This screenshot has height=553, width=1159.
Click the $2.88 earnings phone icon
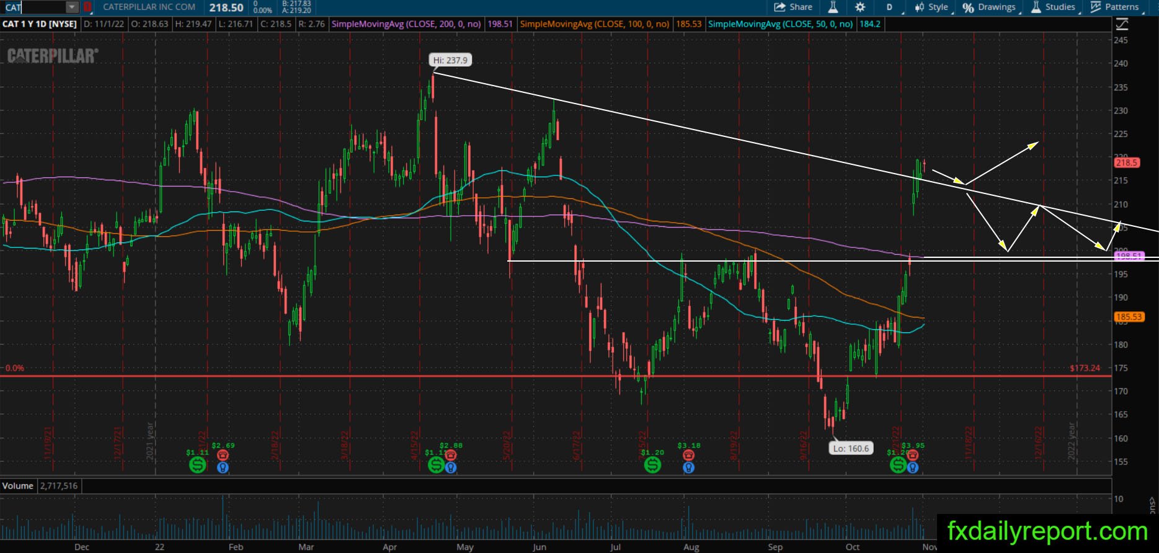pos(451,456)
